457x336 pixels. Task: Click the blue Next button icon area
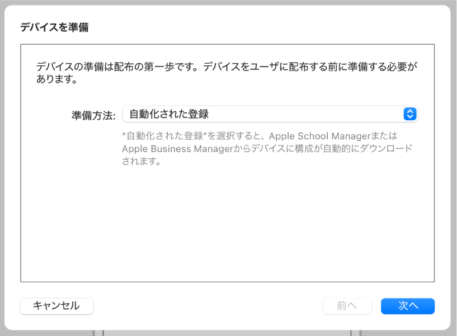[407, 306]
